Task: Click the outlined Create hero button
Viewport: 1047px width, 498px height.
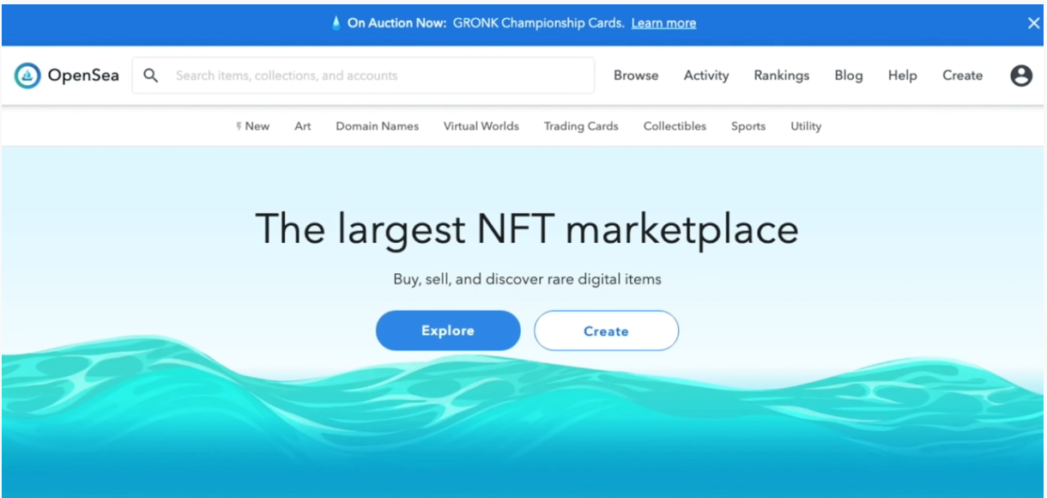Action: pyautogui.click(x=606, y=331)
